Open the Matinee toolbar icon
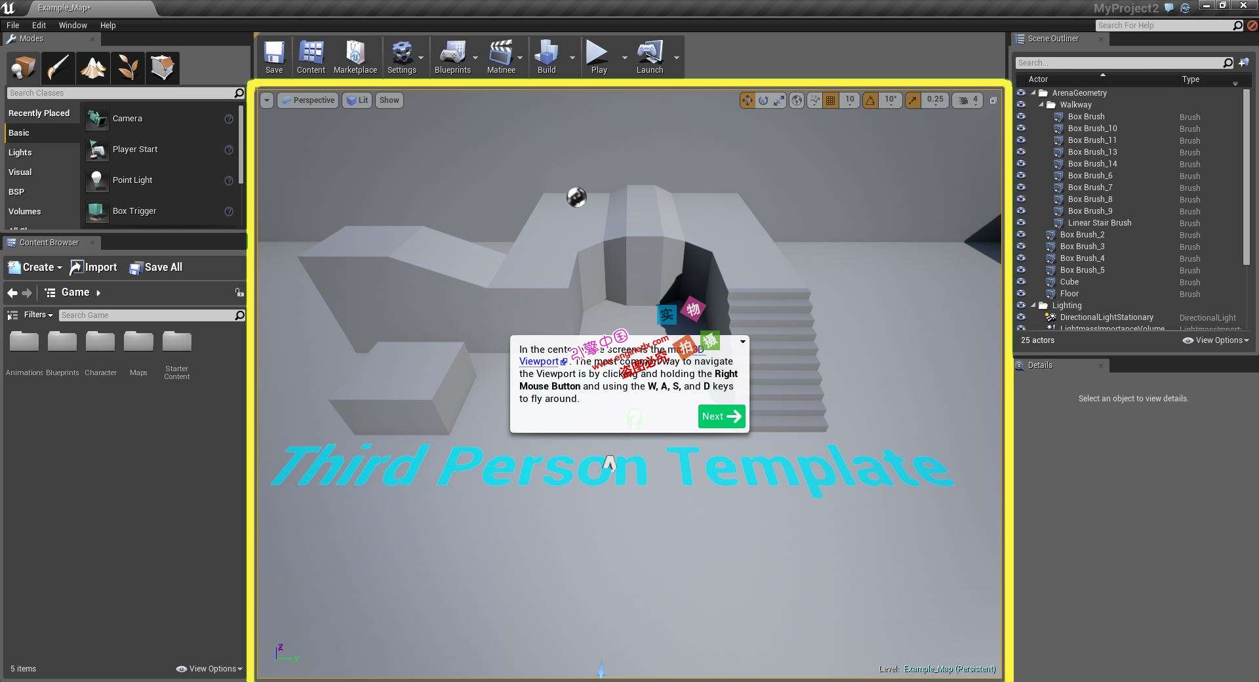The height and width of the screenshot is (682, 1259). [501, 56]
